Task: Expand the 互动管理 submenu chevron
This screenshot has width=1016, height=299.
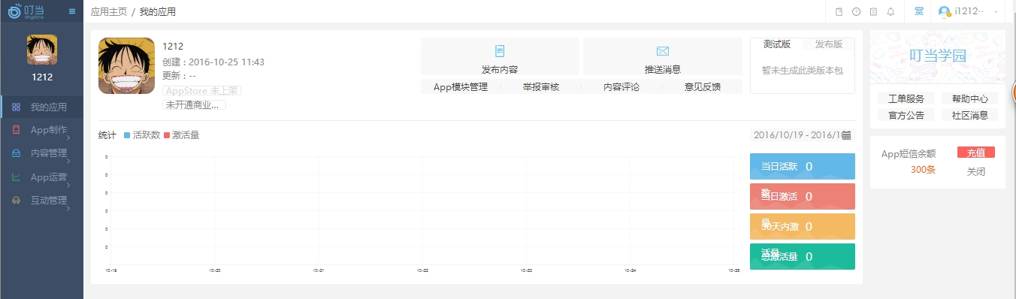Action: (69, 209)
